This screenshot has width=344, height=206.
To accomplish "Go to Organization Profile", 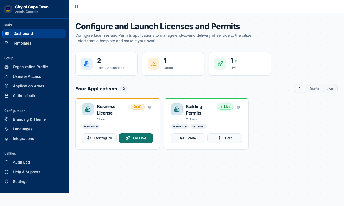I will pyautogui.click(x=34, y=67).
